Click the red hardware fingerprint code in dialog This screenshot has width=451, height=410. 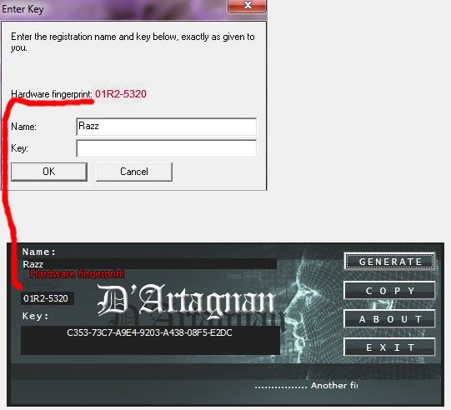point(121,93)
